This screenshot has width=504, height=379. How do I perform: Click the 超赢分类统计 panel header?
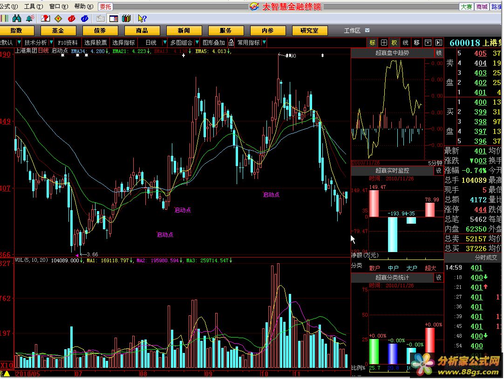point(392,278)
